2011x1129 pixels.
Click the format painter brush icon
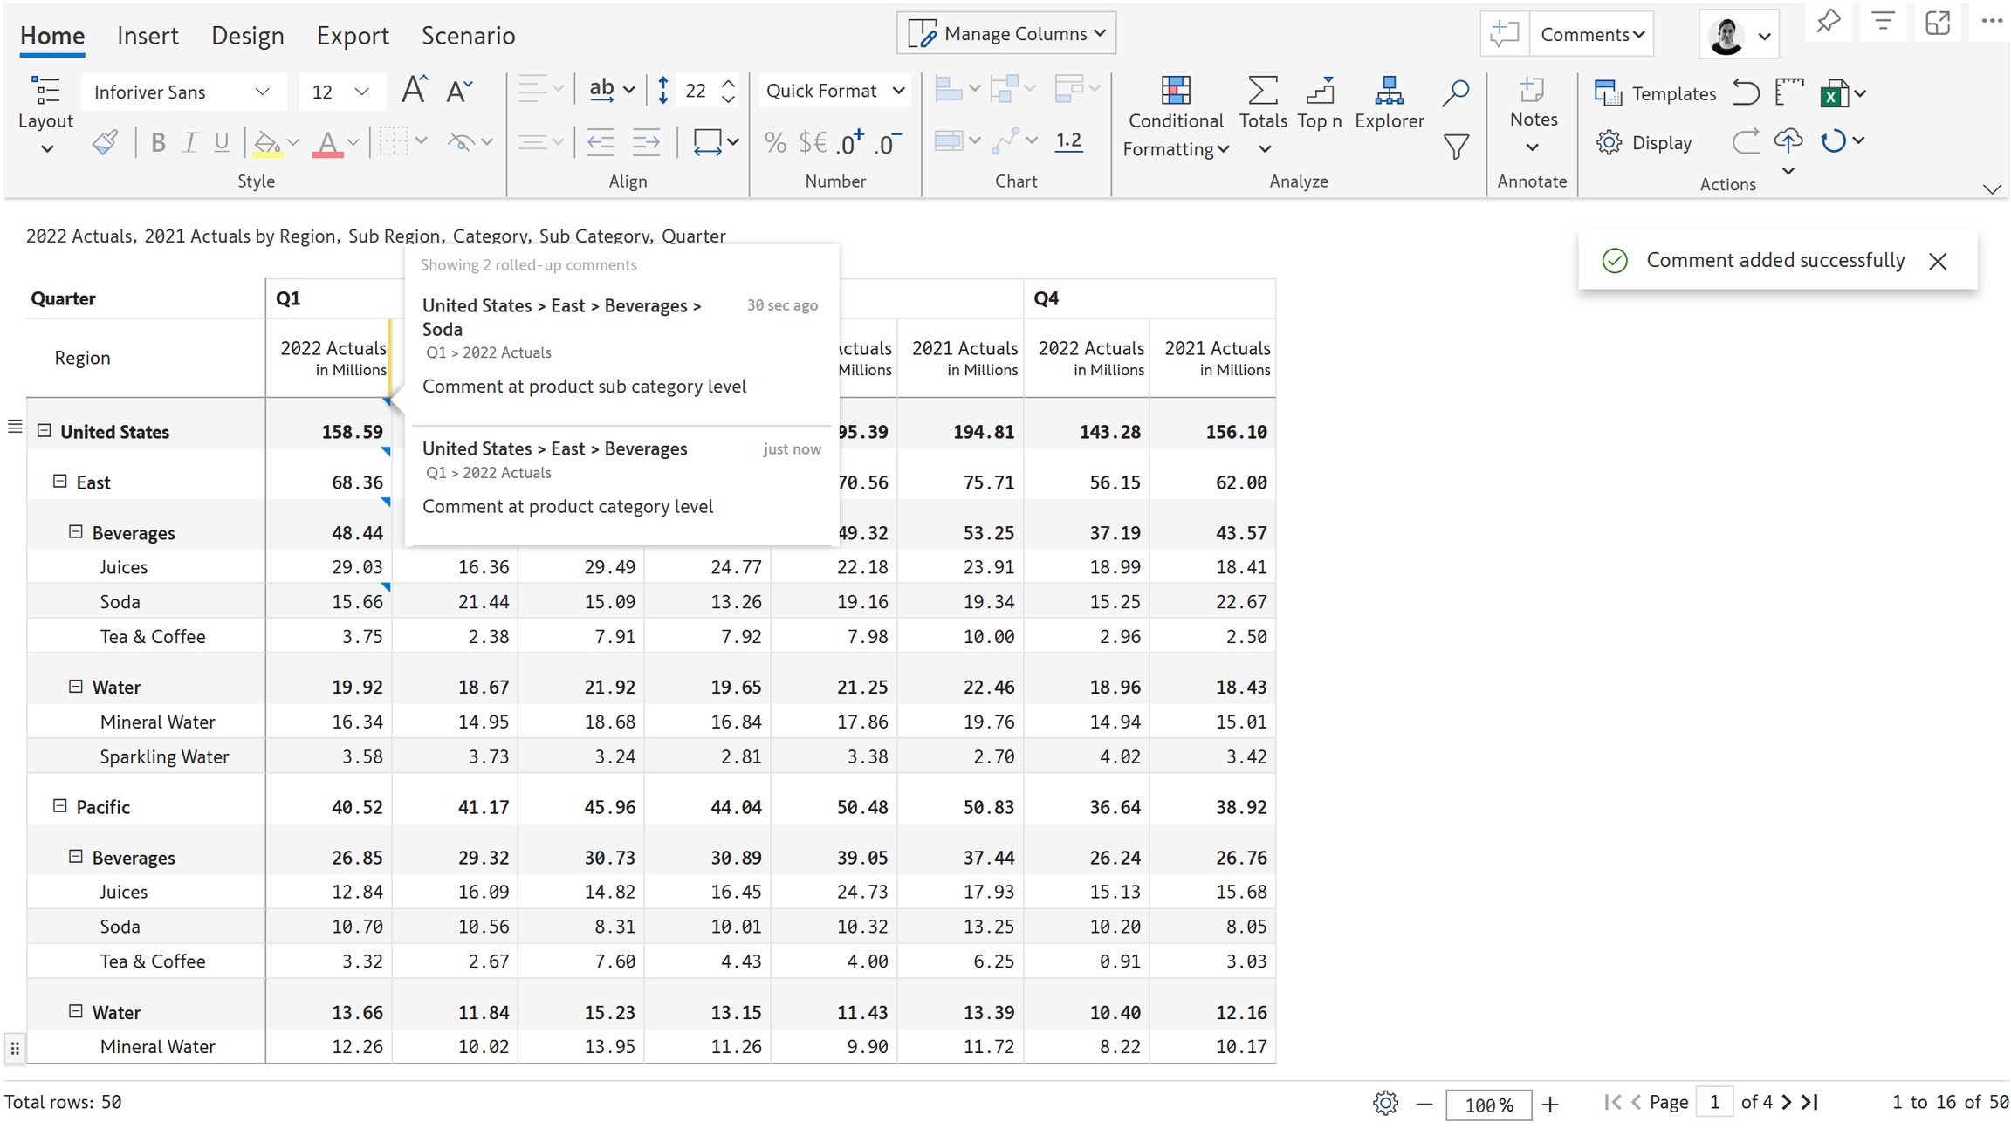105,142
